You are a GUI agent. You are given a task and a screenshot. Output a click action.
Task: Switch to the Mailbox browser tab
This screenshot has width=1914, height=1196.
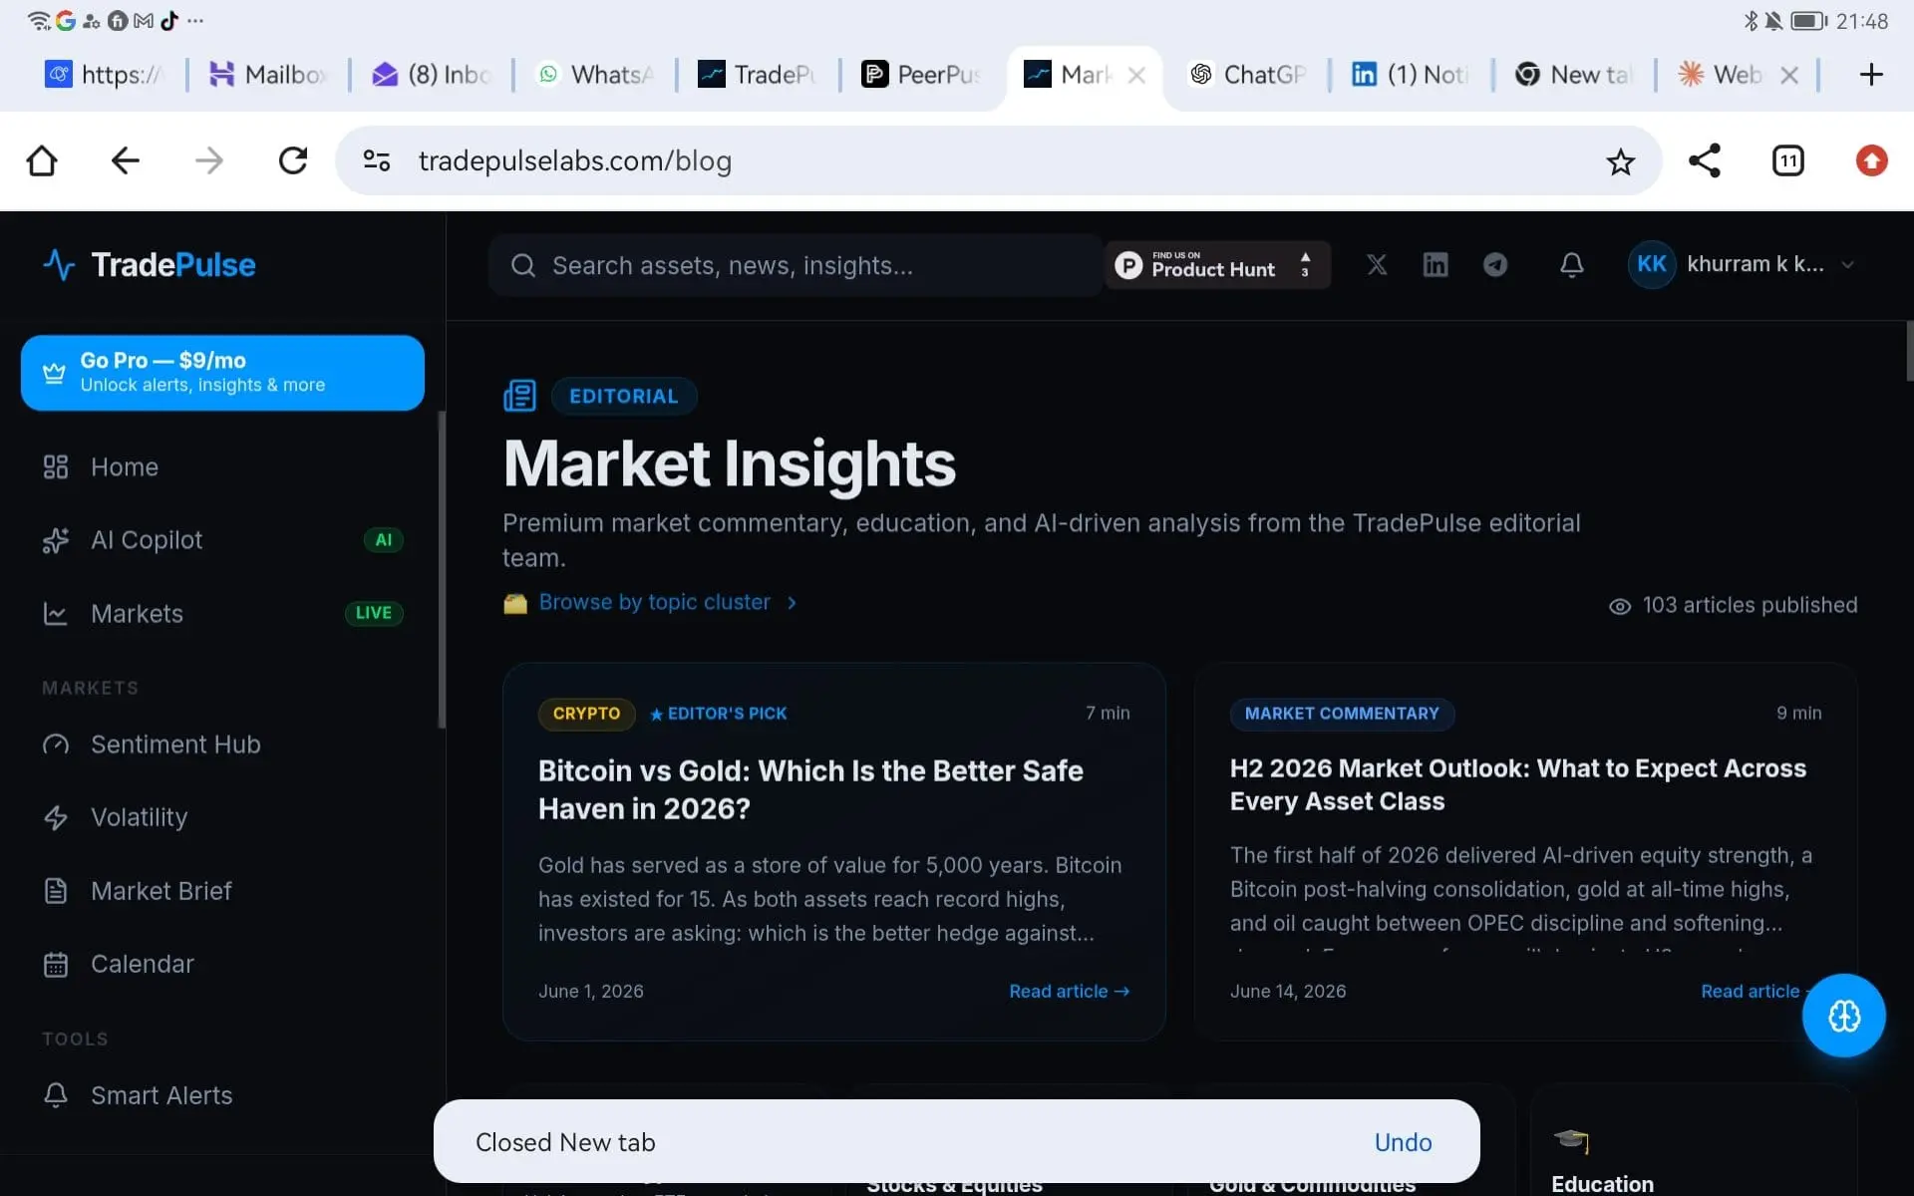pyautogui.click(x=267, y=75)
